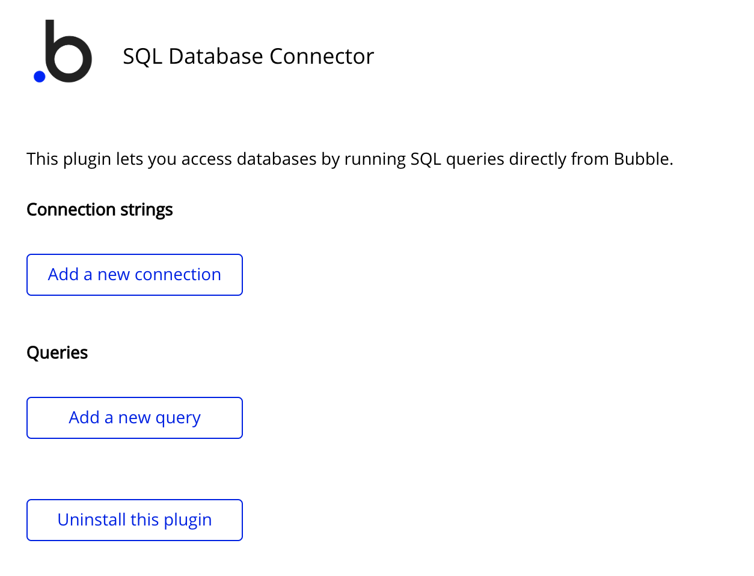This screenshot has width=754, height=576.
Task: Select the Add a new connection outlined button
Action: click(134, 274)
